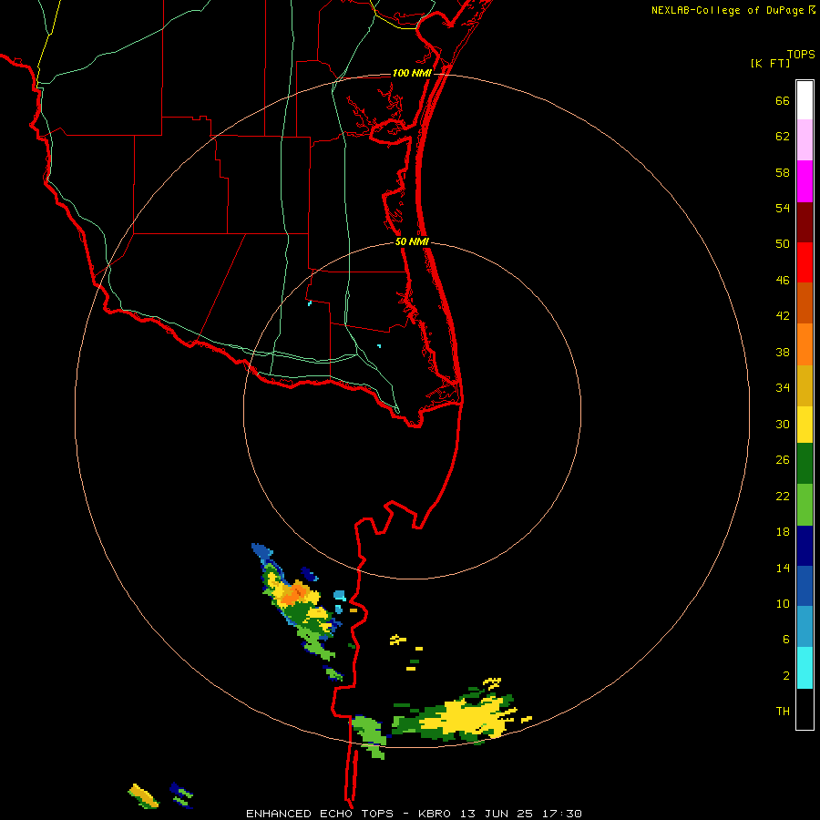Click the "13 JUN 25" date stamp
Screen dimensions: 820x820
pyautogui.click(x=497, y=814)
